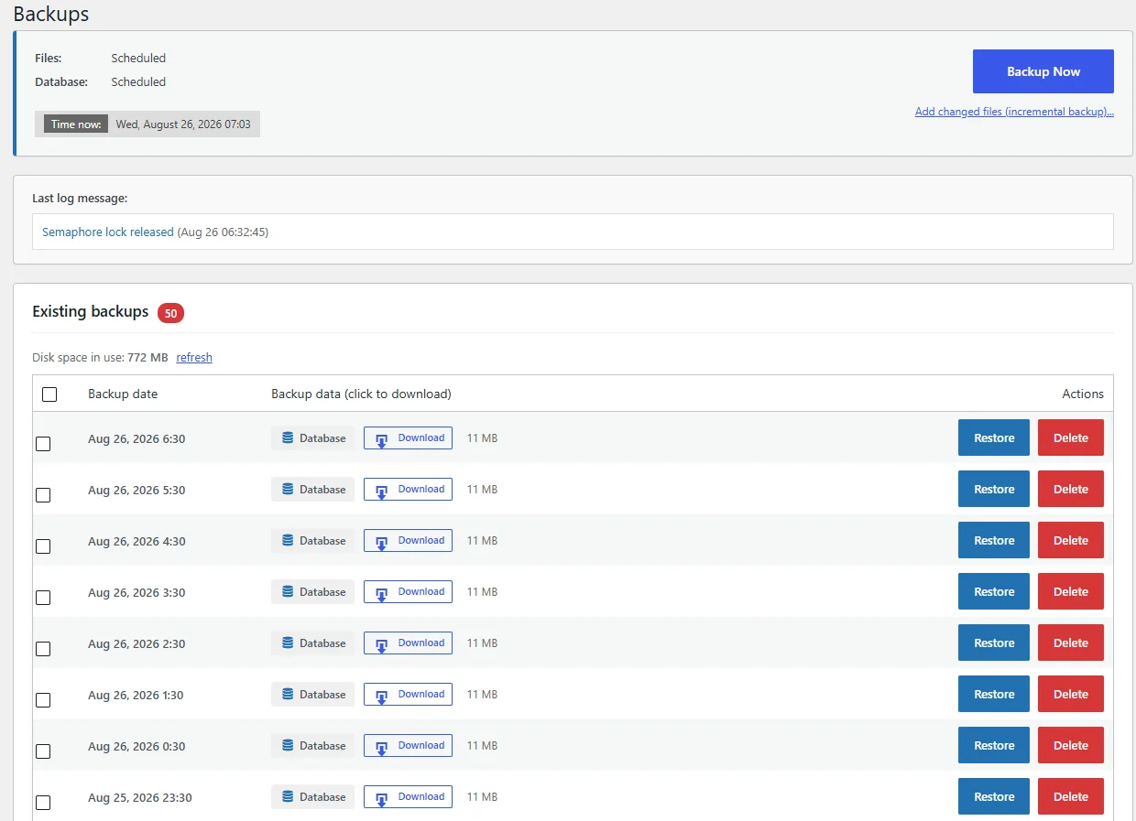Delete the Aug 26, 2026 3:30 backup
This screenshot has height=821, width=1136.
tap(1071, 591)
